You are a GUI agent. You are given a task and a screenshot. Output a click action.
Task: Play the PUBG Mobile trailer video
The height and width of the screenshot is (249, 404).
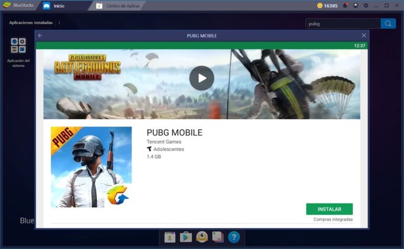201,78
